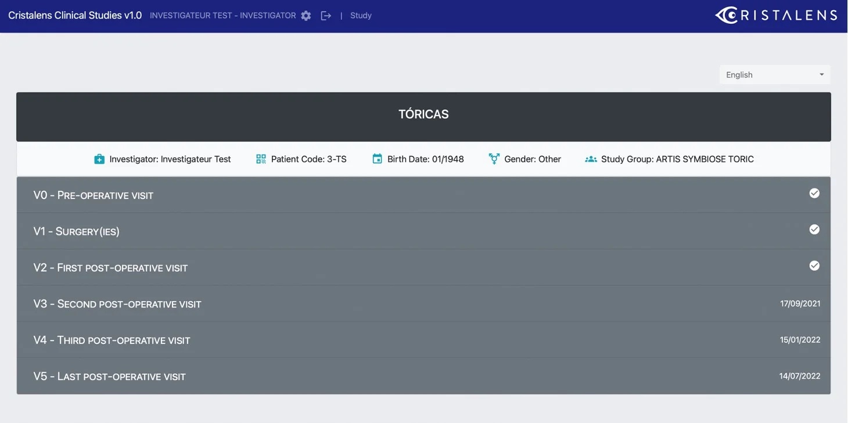
Task: Click the V1 Surgery completed checkmark
Action: 814,230
